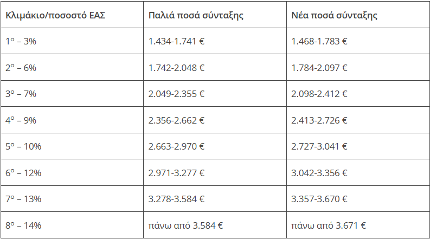Click the '2ο – 6%' row label

21,68
